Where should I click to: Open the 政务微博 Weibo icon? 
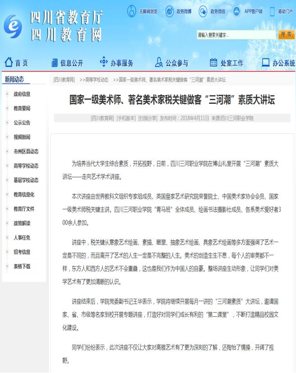click(x=170, y=11)
